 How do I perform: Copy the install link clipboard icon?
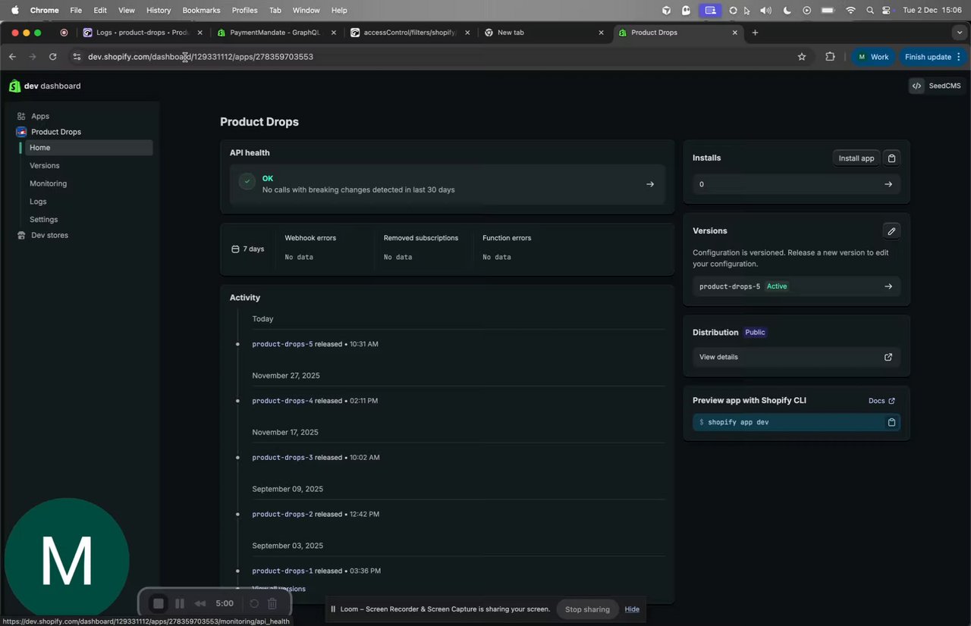(x=892, y=158)
